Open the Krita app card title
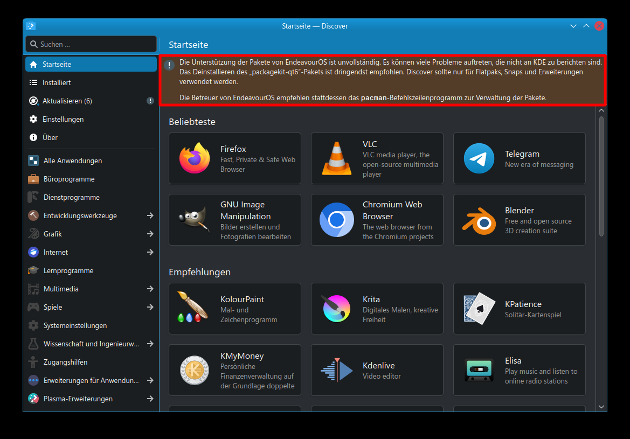The width and height of the screenshot is (630, 439). 371,299
